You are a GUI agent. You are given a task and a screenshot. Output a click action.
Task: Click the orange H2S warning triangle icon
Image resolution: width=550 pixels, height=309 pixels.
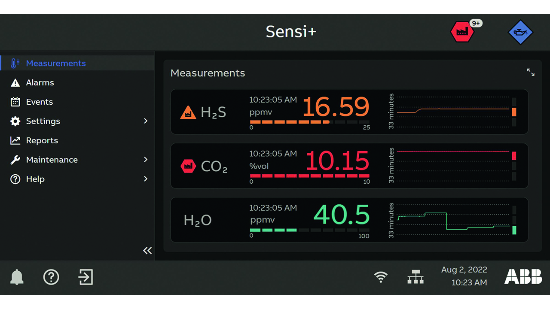pos(188,113)
